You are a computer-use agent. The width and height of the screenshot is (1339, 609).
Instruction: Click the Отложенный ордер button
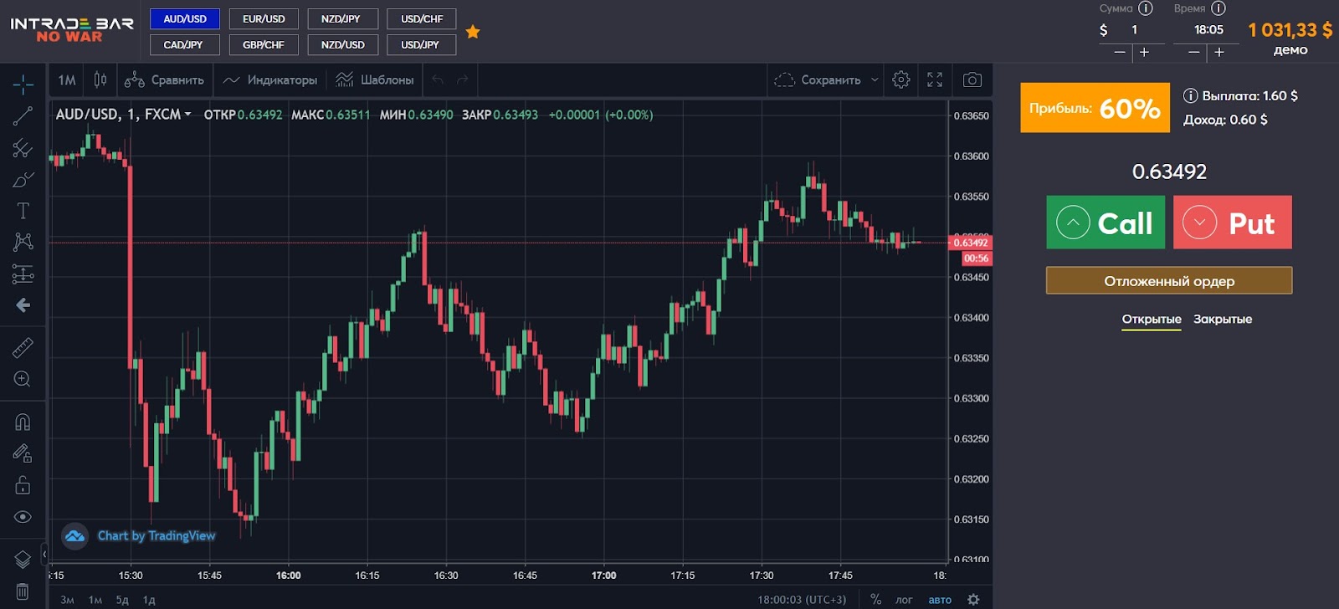(1169, 281)
